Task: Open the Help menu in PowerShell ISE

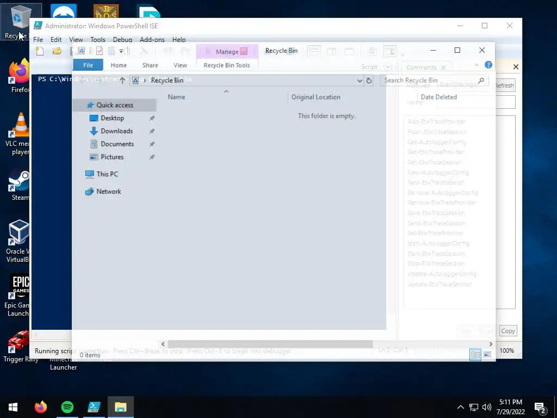Action: [x=179, y=39]
